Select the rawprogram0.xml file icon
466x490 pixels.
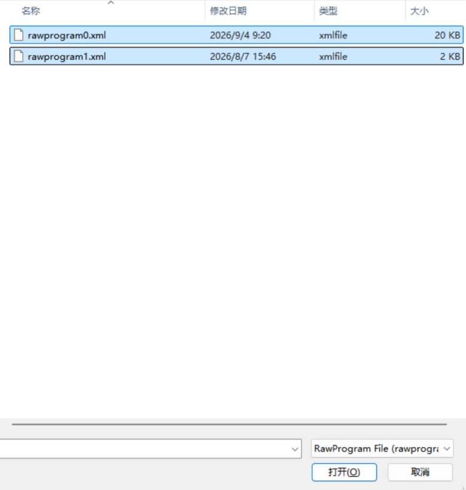tap(19, 35)
